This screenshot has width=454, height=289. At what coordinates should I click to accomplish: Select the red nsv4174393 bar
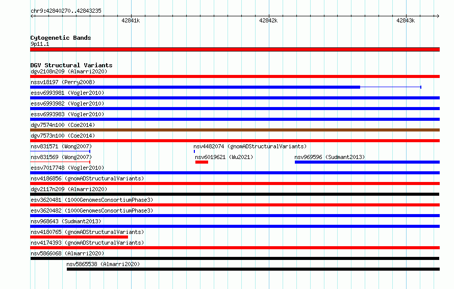tap(235, 248)
